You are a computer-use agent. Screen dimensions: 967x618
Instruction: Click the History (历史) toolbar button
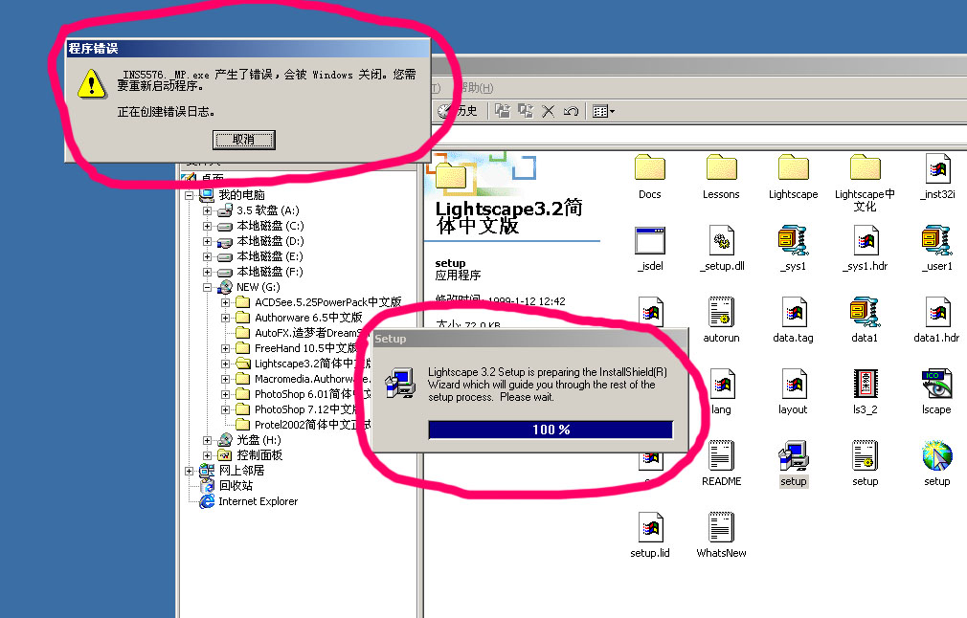457,111
